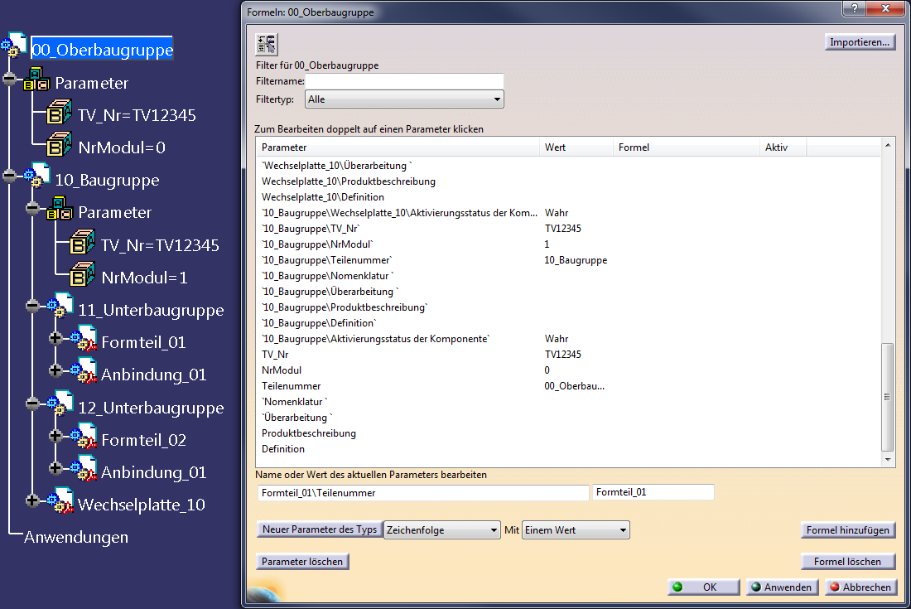Click the Parameter set icon under 10_Baugruppe
911x609 pixels.
(60, 209)
